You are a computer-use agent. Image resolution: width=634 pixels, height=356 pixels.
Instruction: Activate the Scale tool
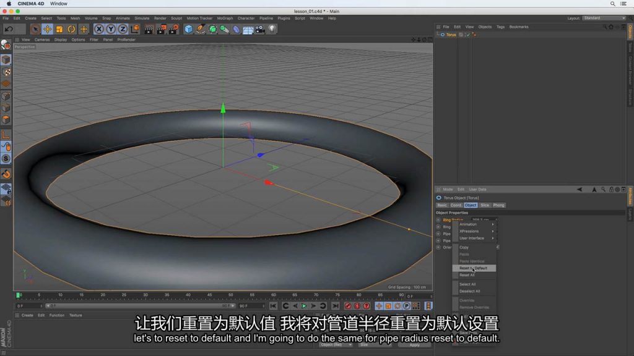tap(59, 29)
